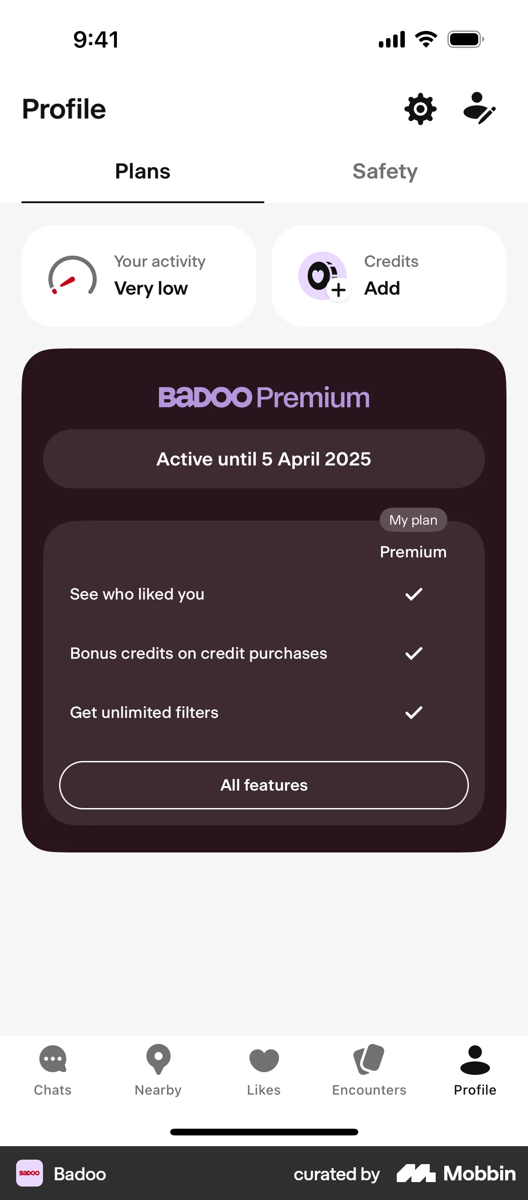Tap the Mobbin logo in footer
This screenshot has height=1200, width=528.
coord(454,1174)
